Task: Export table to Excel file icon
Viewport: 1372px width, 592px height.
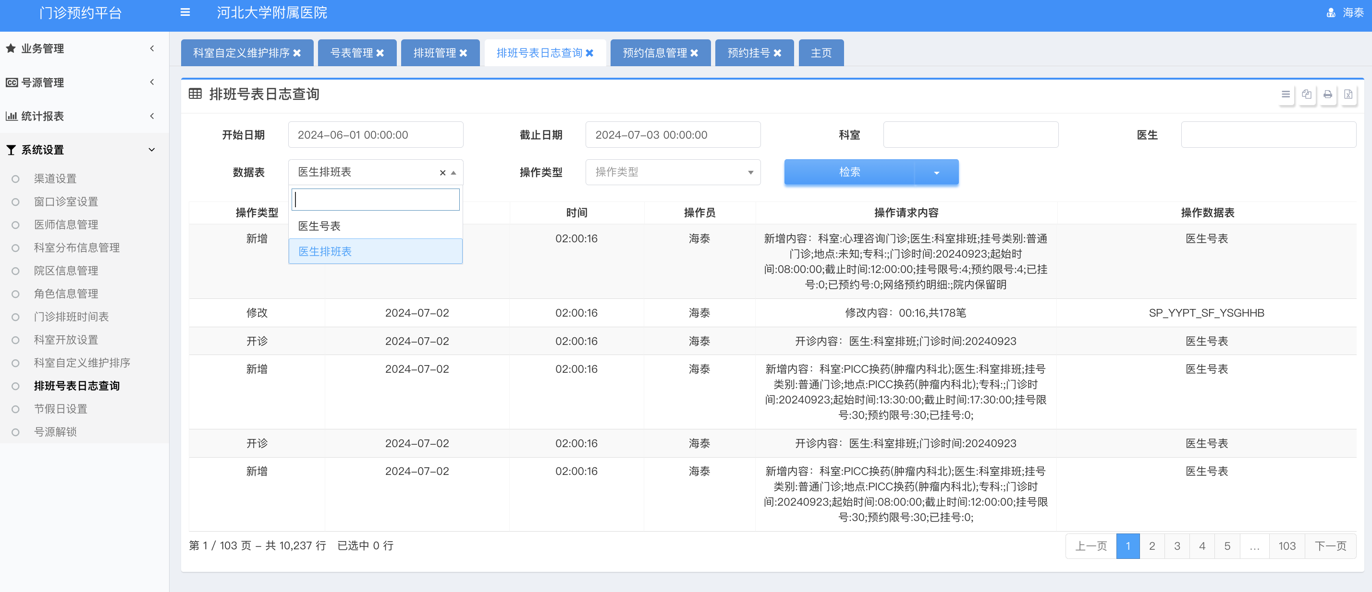Action: coord(1348,95)
